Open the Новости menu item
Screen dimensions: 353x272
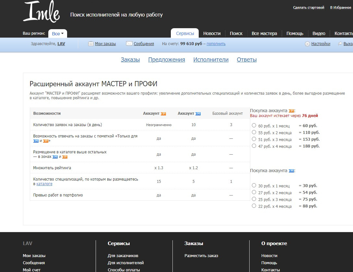(212, 33)
